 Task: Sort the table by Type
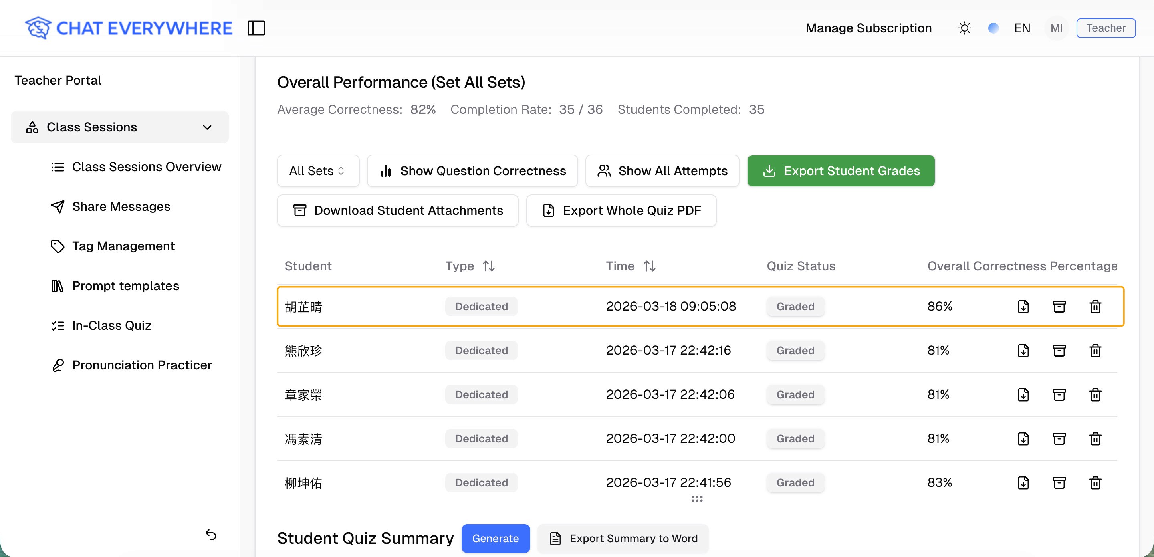click(x=488, y=266)
